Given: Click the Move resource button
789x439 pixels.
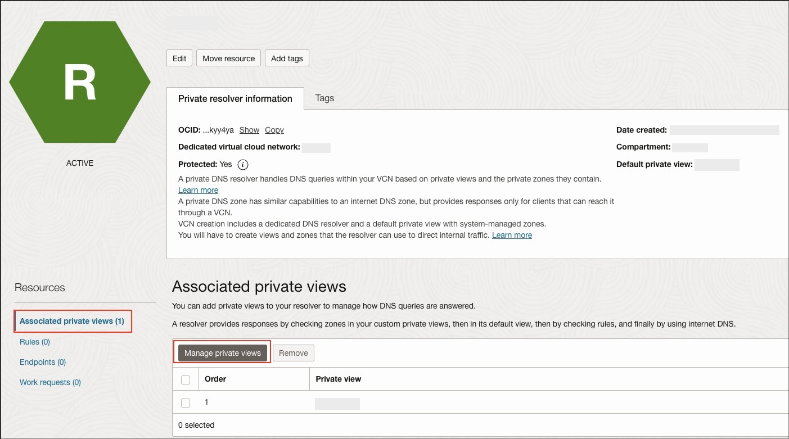Looking at the screenshot, I should [228, 58].
